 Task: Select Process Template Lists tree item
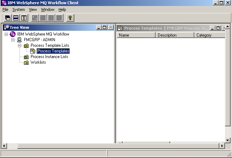click(50, 45)
